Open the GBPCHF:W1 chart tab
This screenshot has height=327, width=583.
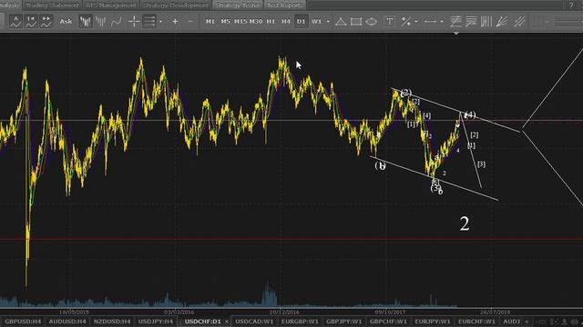point(388,322)
